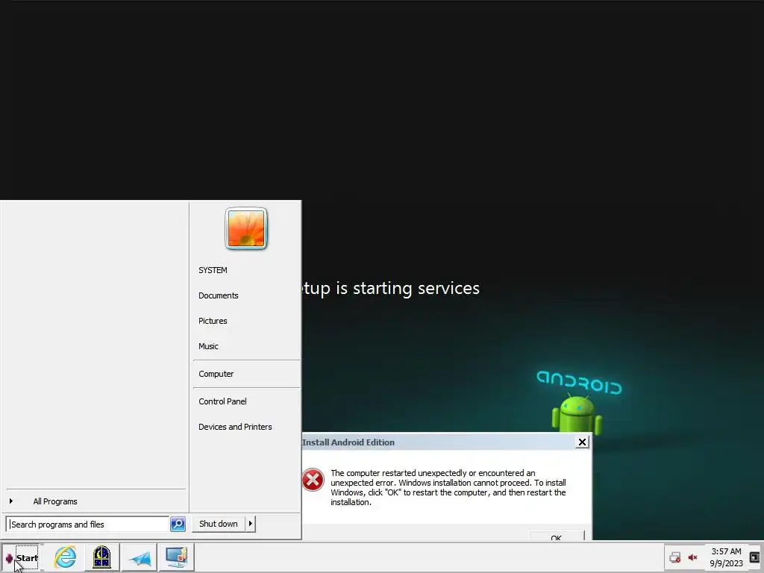
Task: Click the red error icon in dialog
Action: [313, 480]
